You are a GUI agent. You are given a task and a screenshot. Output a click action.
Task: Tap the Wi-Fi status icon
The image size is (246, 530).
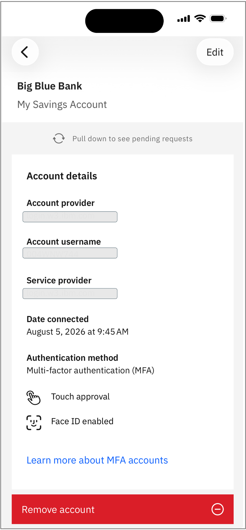click(x=200, y=19)
